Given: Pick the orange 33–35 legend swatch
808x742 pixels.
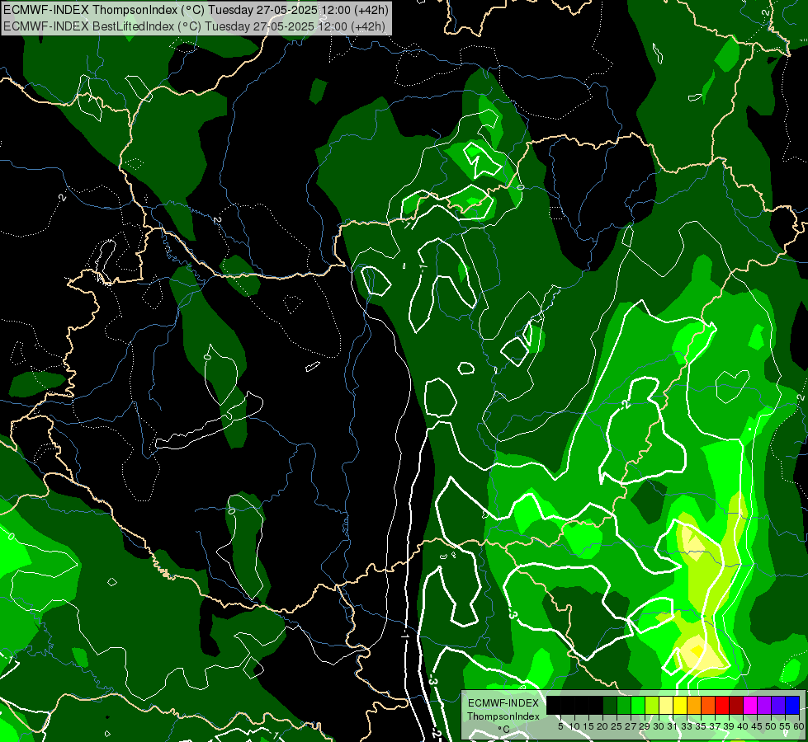Looking at the screenshot, I should (694, 705).
